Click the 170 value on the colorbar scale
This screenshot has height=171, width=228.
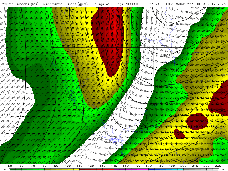(149, 166)
